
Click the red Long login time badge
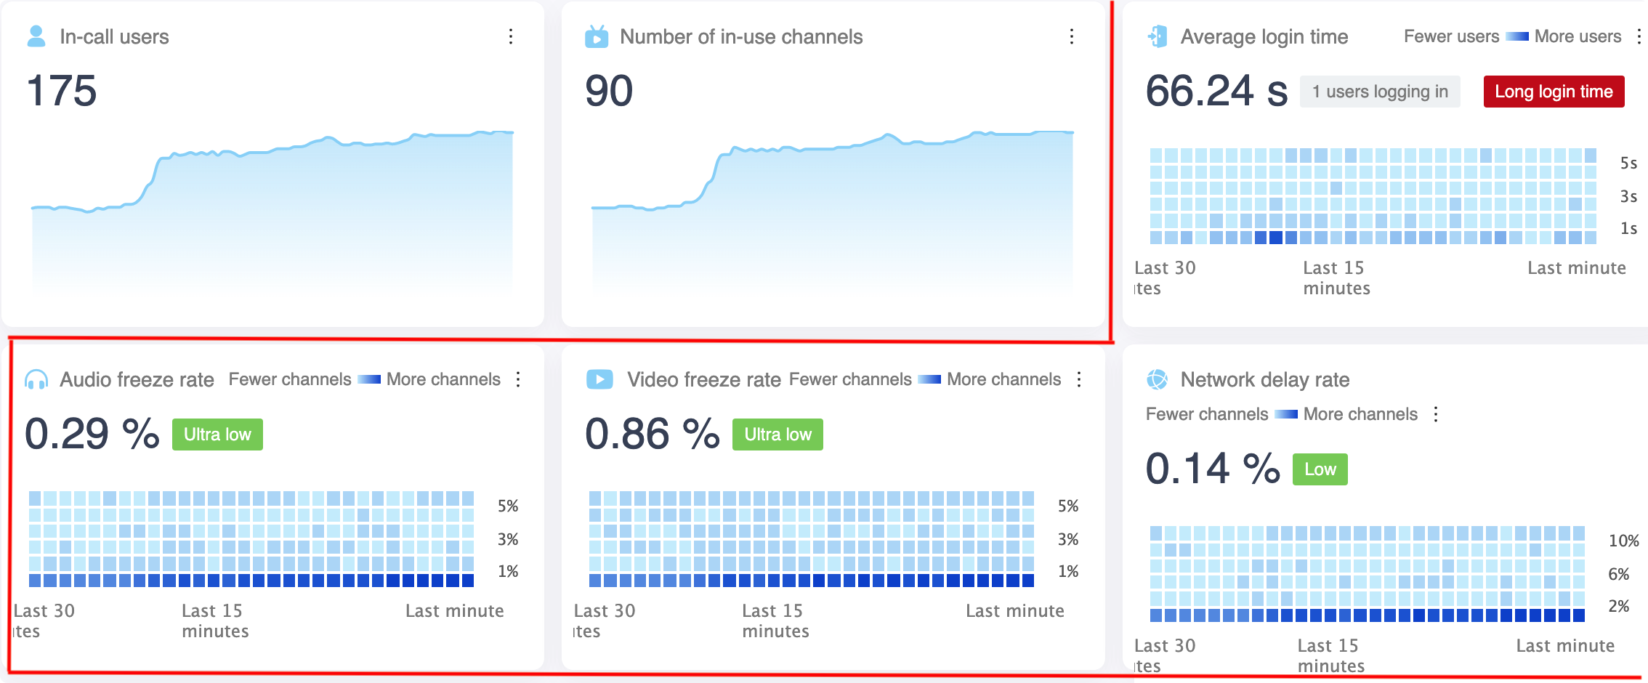(1554, 92)
